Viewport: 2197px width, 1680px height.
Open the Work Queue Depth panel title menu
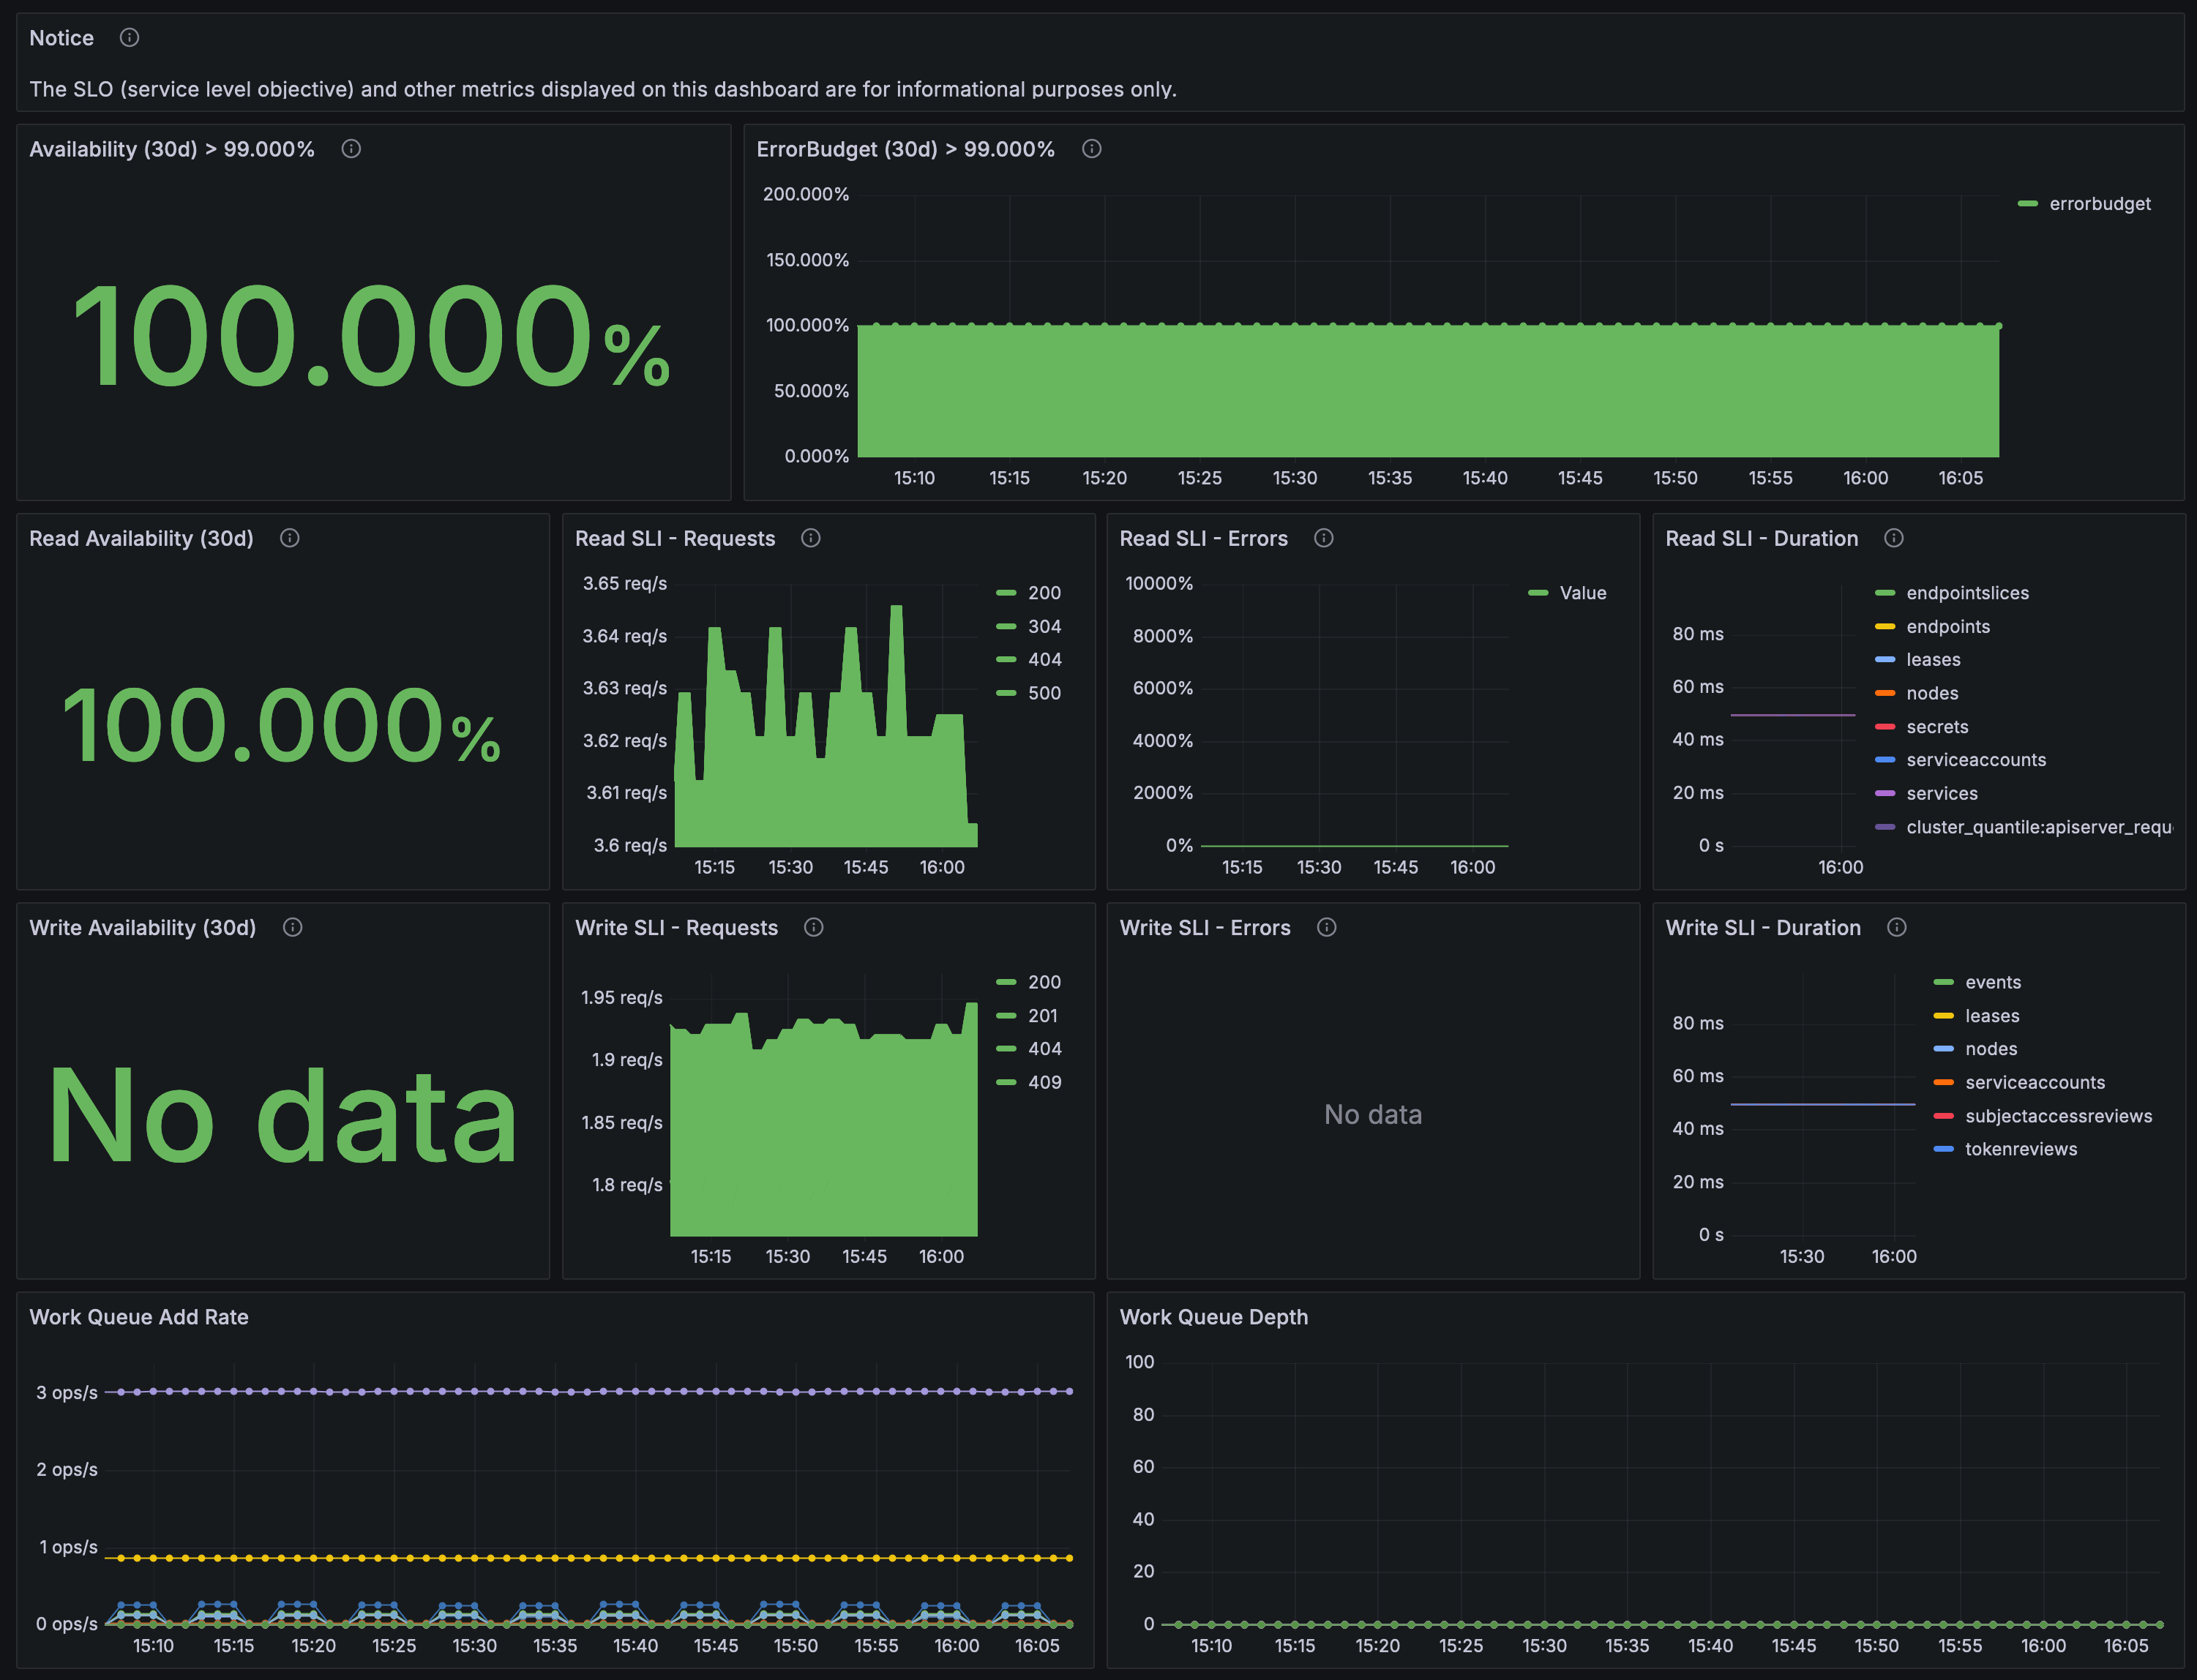pyautogui.click(x=1214, y=1317)
